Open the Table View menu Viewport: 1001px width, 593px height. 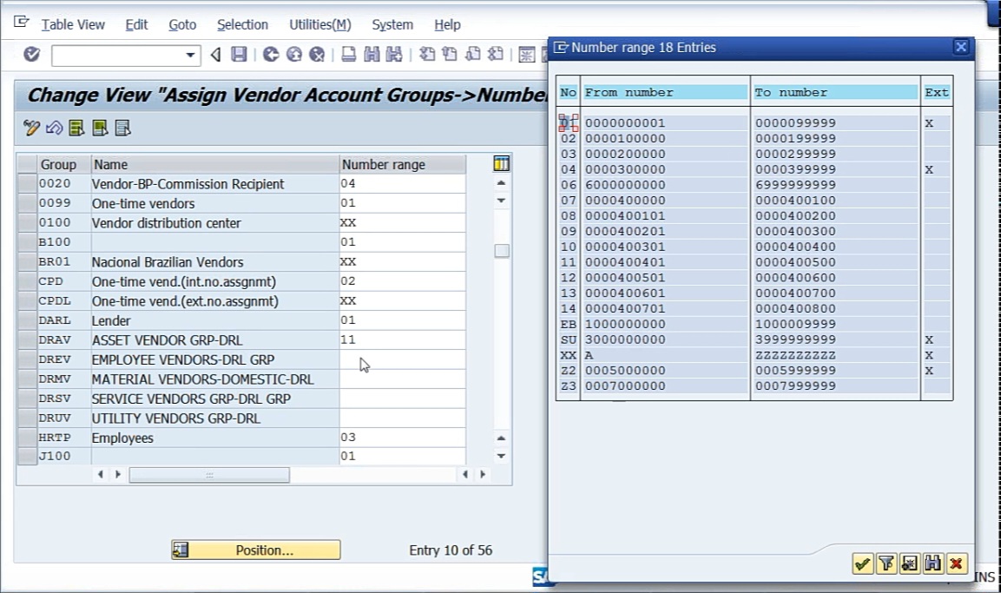(73, 24)
